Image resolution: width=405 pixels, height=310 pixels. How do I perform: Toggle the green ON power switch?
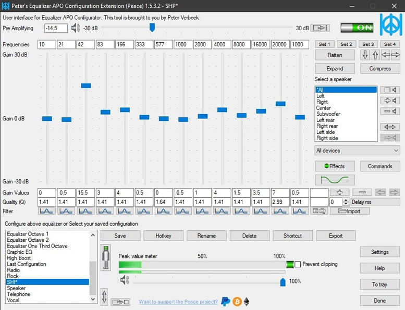coord(357,28)
